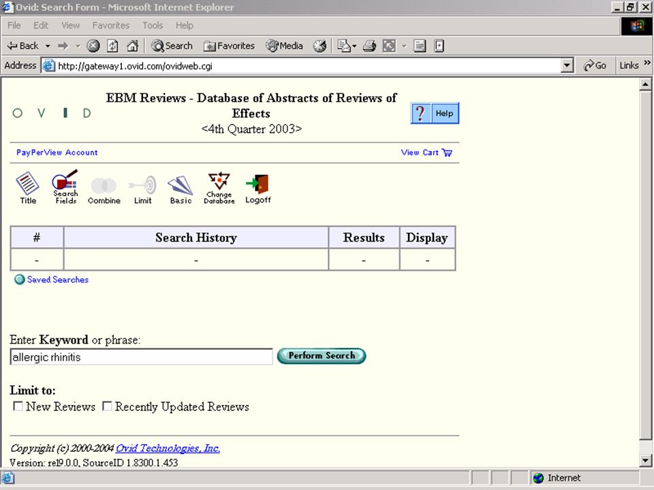Expand the Mail icon dropdown arrow
The width and height of the screenshot is (654, 490).
(x=354, y=46)
